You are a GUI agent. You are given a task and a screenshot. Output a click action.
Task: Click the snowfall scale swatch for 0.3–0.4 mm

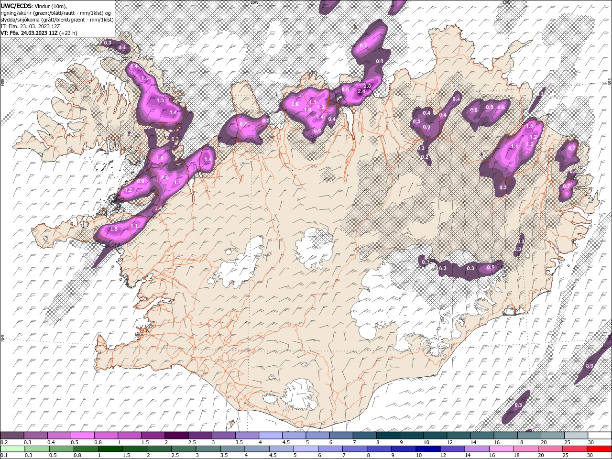(x=36, y=436)
